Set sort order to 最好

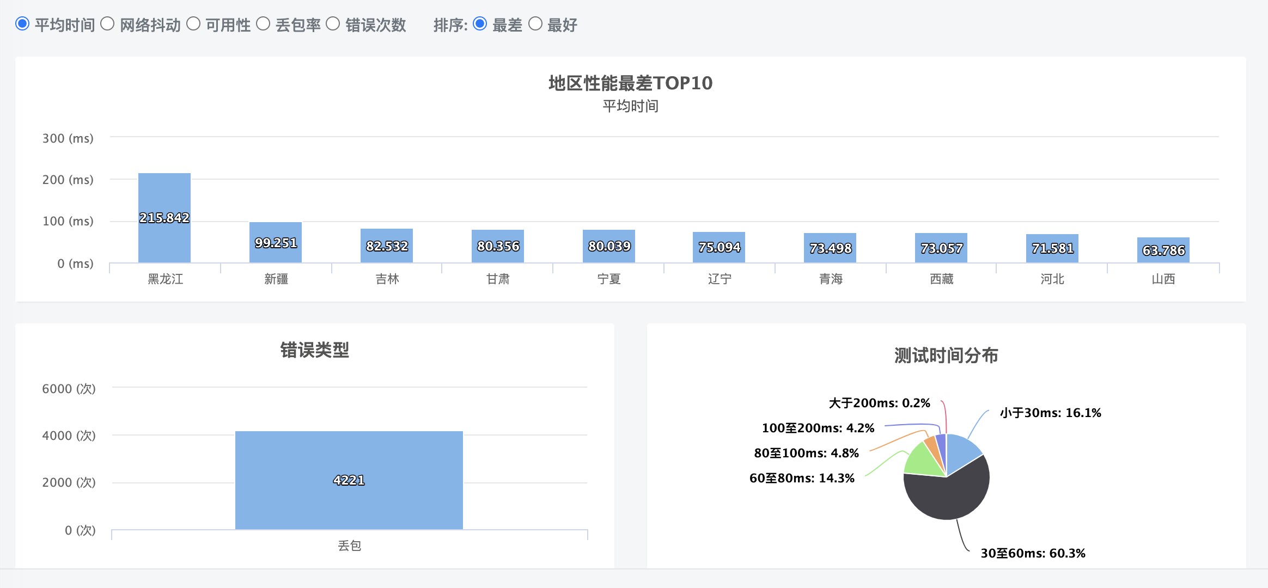(x=535, y=24)
